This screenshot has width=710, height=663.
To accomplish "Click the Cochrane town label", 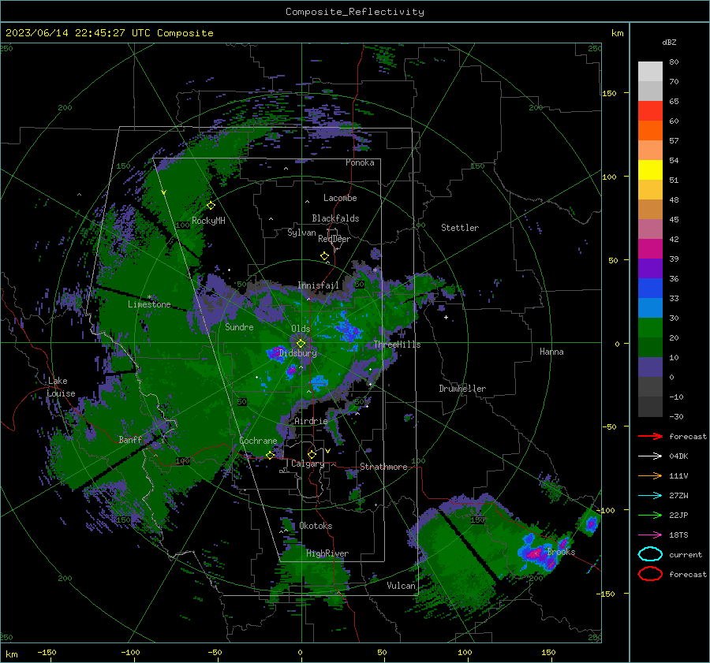I will point(258,441).
